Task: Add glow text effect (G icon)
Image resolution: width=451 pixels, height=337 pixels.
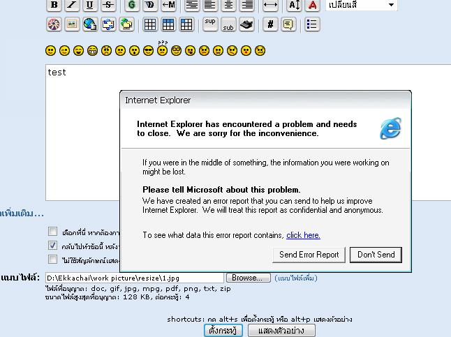Action: click(132, 5)
